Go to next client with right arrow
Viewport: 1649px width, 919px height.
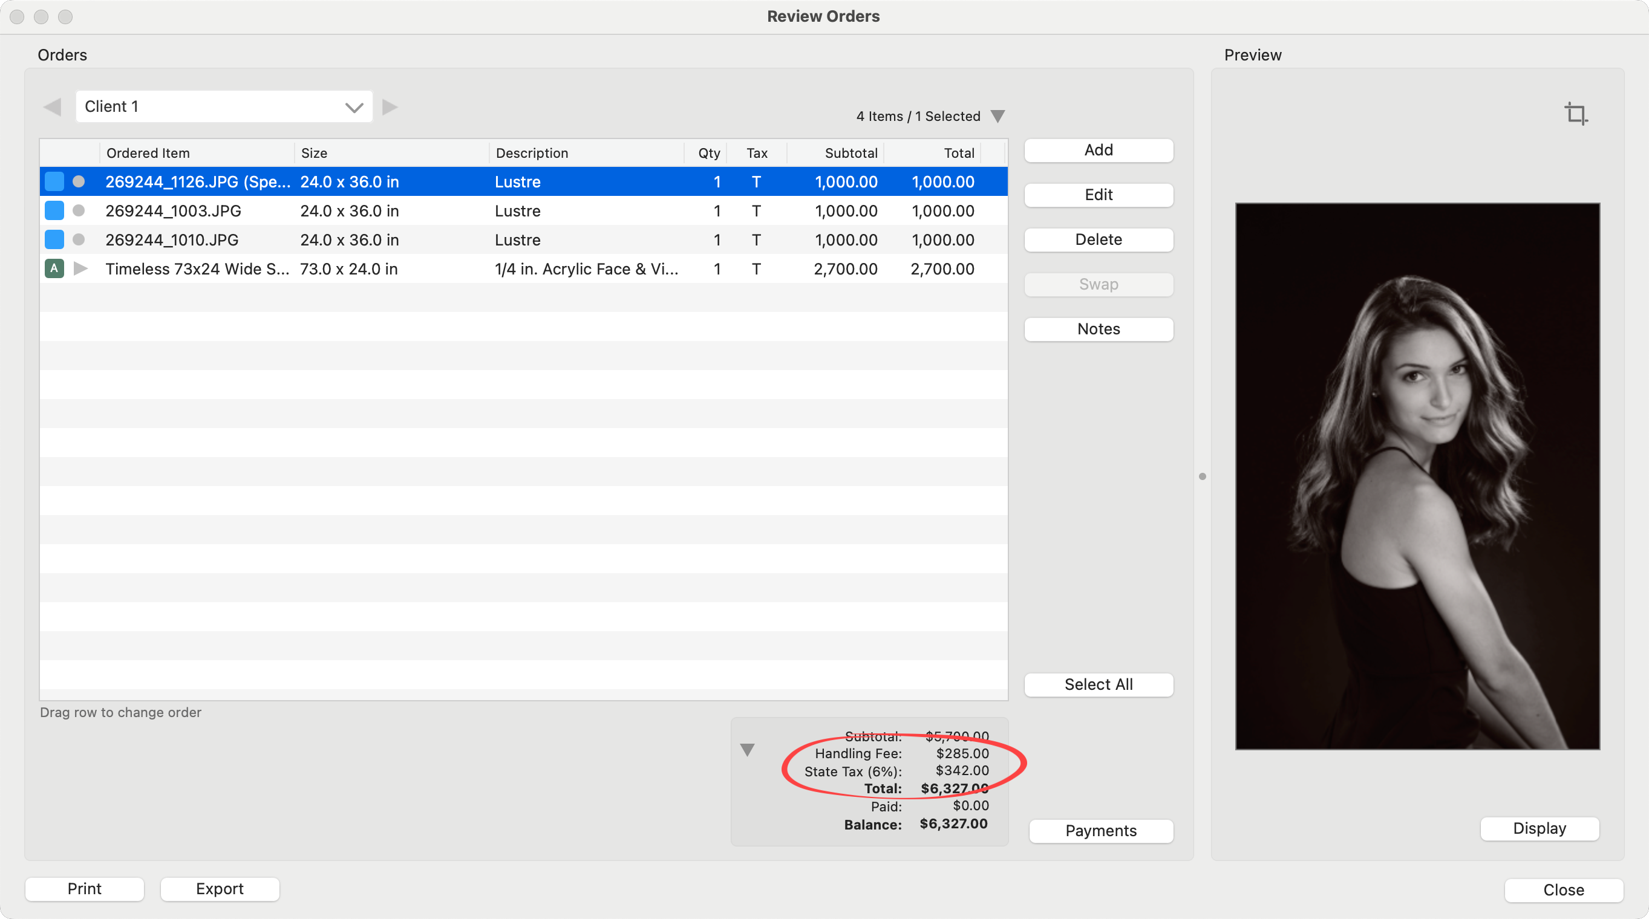(390, 107)
